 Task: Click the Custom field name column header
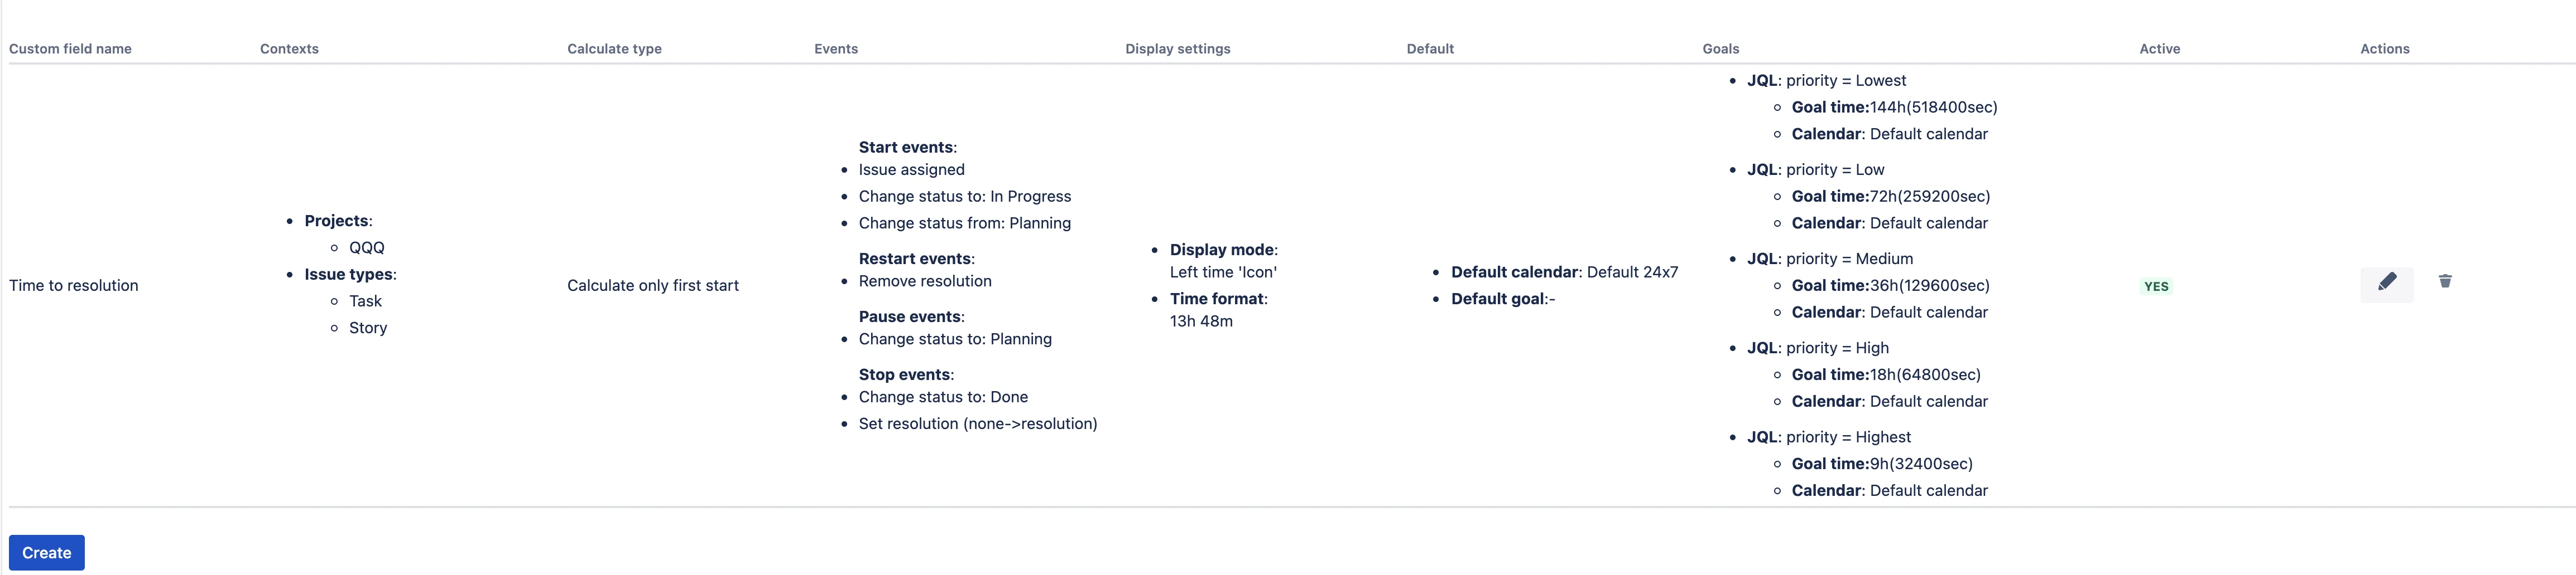[70, 49]
